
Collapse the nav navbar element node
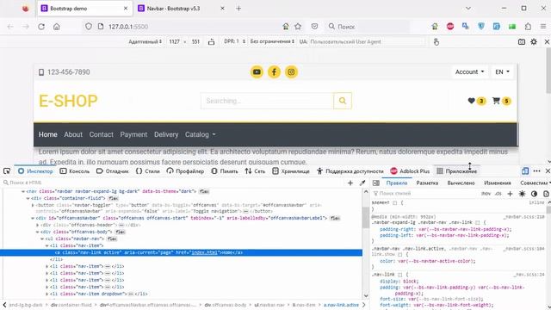[x=23, y=191]
